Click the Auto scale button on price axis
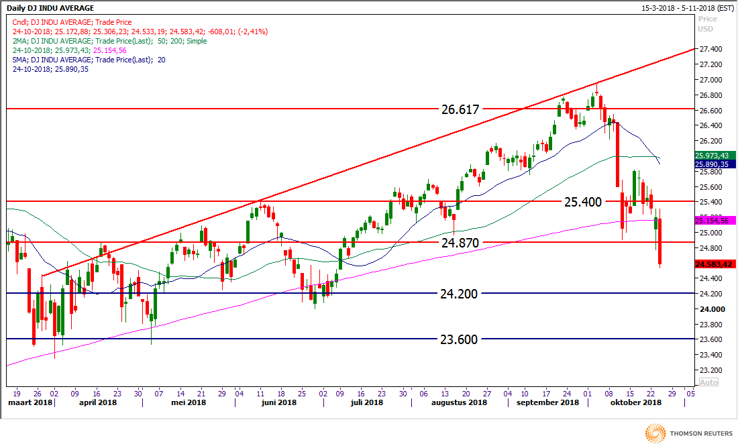738x446 pixels. (708, 382)
